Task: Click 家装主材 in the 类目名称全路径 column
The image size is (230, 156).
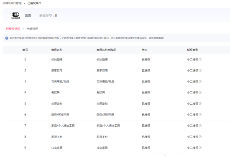Action: [x=102, y=137]
